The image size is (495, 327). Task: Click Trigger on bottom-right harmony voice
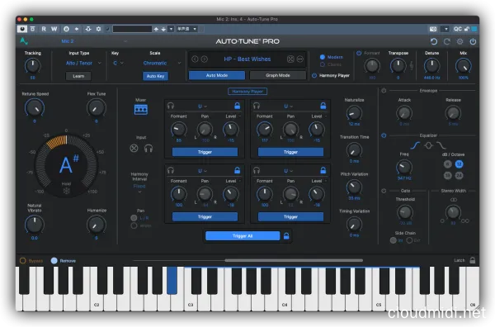(290, 217)
